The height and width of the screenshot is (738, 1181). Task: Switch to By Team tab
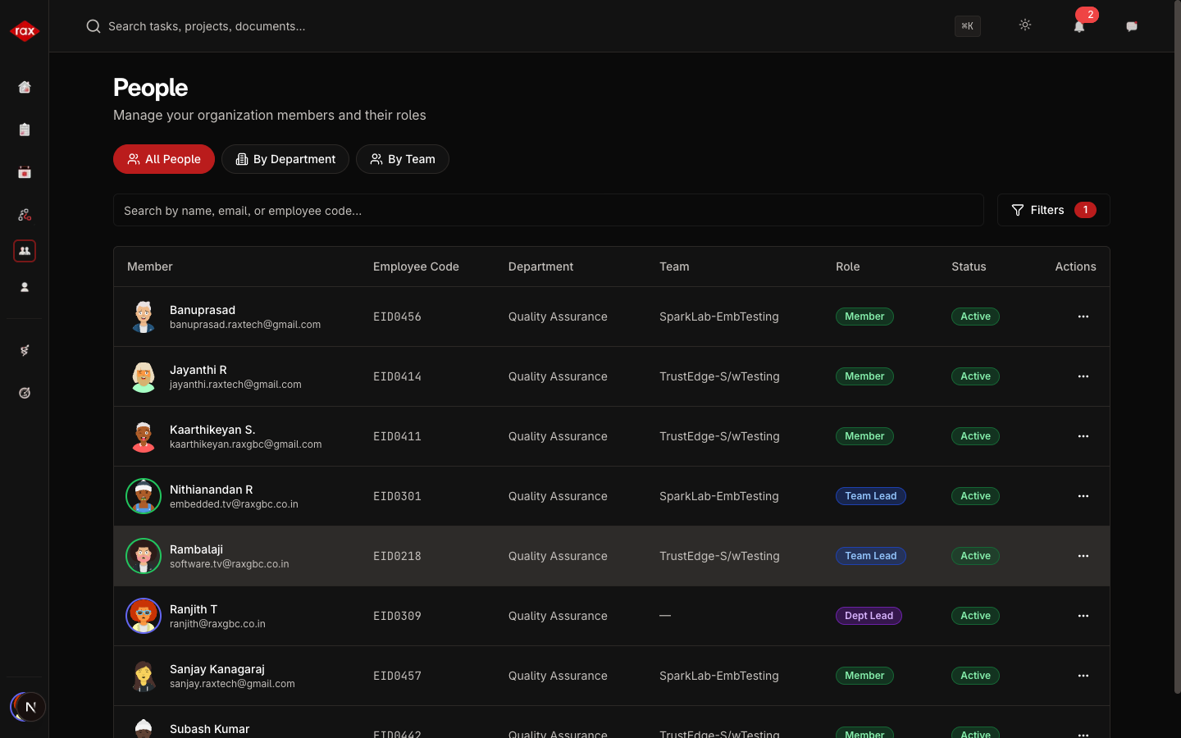point(403,159)
